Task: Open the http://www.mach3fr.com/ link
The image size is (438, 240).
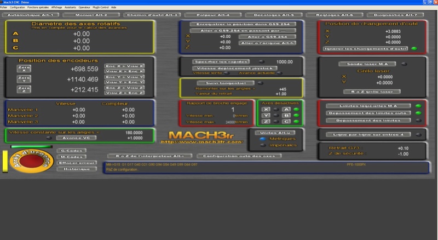Action: (201, 142)
